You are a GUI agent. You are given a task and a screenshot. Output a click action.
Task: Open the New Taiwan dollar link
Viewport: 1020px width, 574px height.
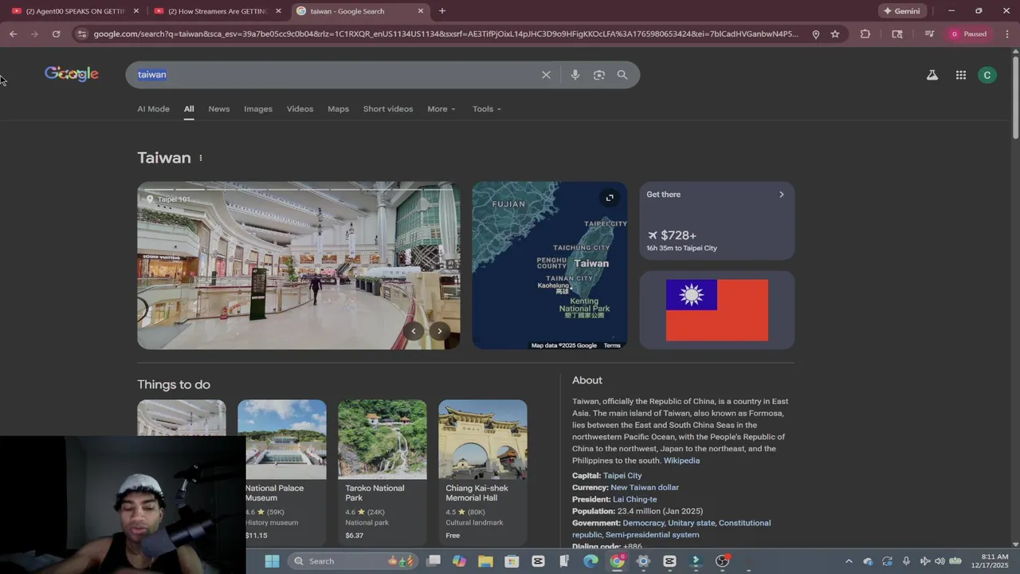pyautogui.click(x=645, y=488)
